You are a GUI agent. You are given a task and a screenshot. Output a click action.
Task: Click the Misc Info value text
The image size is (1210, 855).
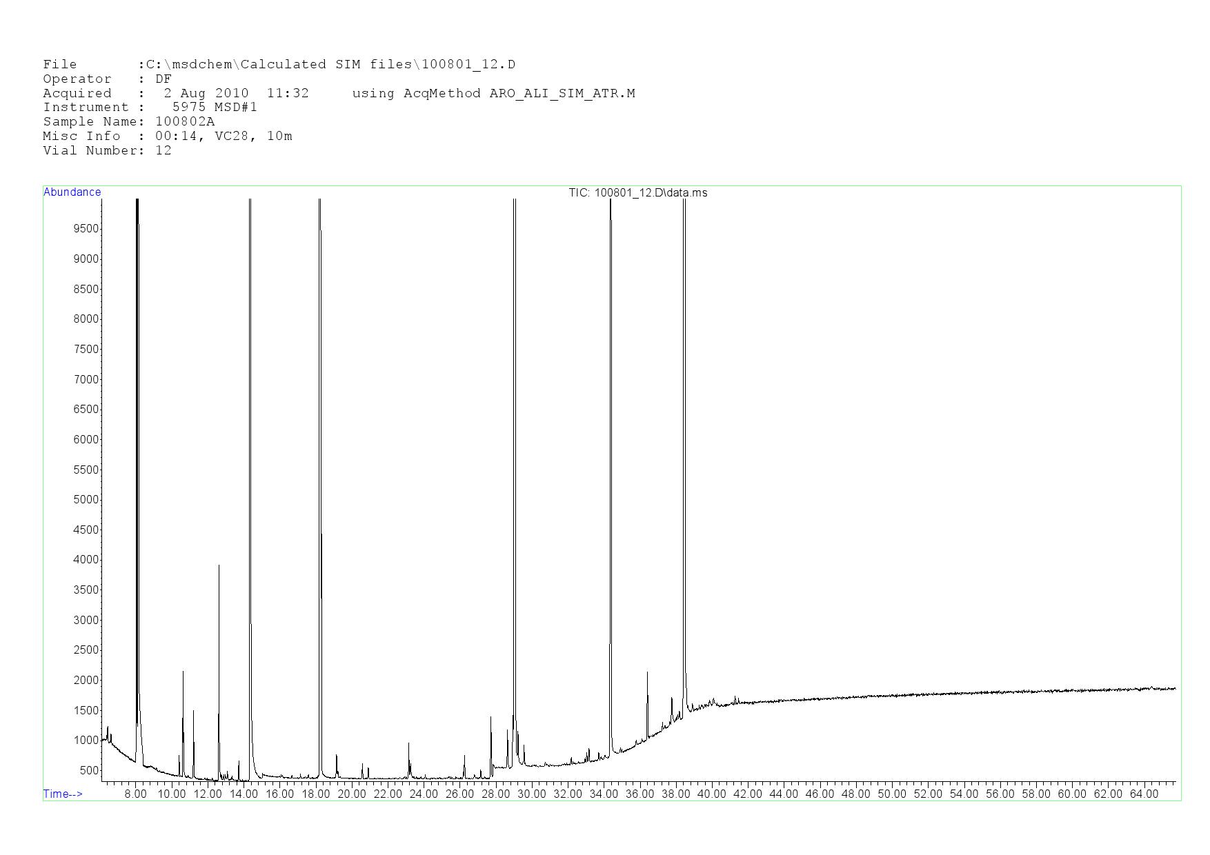[223, 136]
